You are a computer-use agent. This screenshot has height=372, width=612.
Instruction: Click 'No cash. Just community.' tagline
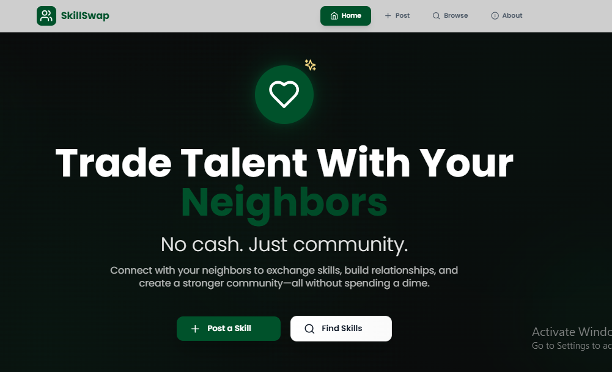[284, 244]
